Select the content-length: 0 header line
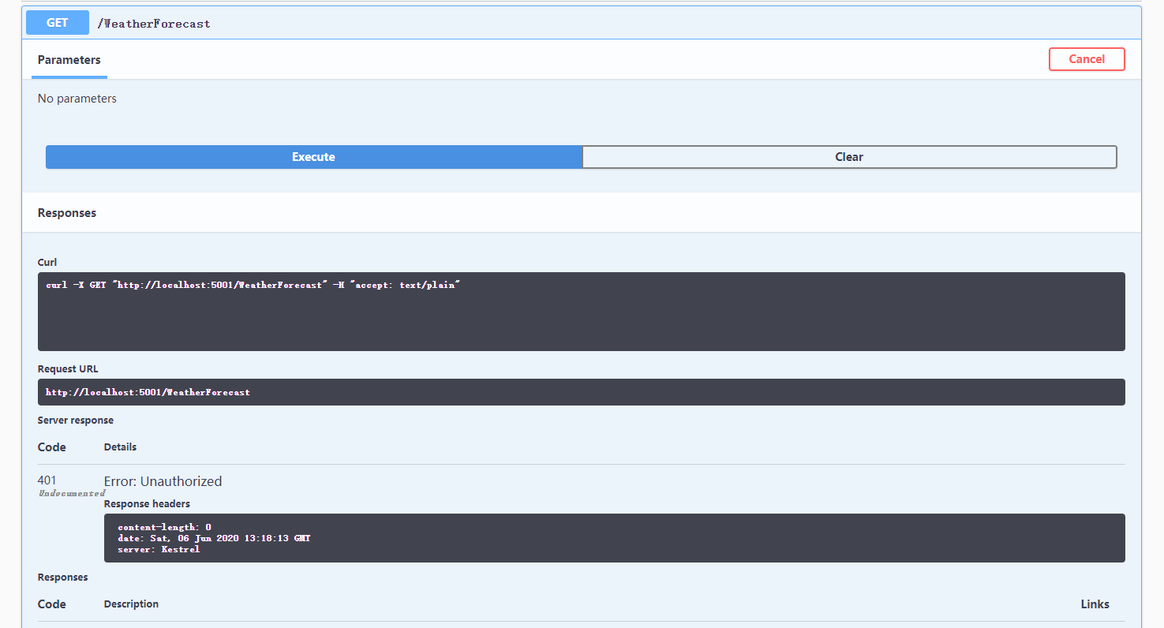The width and height of the screenshot is (1164, 628). (164, 527)
